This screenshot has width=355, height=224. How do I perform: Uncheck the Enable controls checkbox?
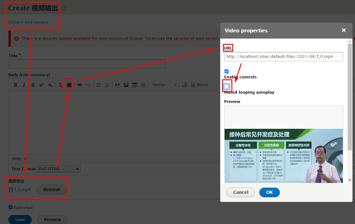(226, 72)
